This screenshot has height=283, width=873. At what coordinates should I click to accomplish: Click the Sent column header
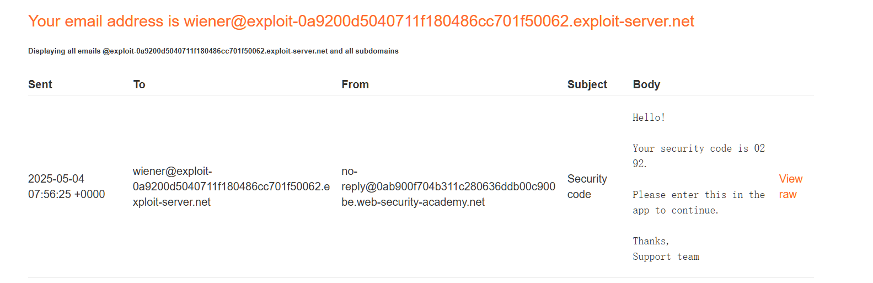[40, 84]
